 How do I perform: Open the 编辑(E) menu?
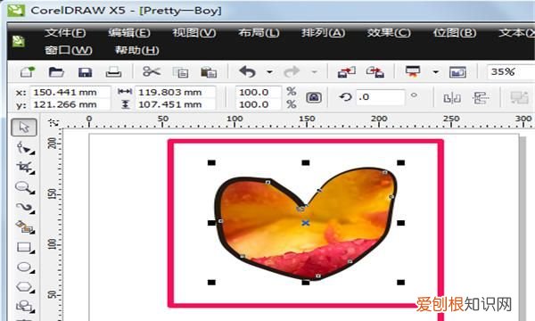coord(129,33)
